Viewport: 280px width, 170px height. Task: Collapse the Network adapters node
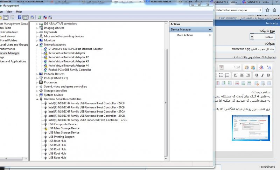37,45
